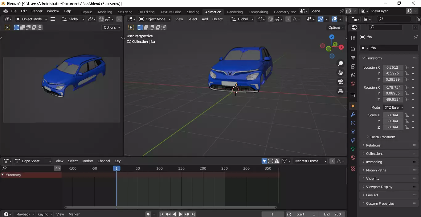Switch to the Shading workspace tab
This screenshot has width=421, height=217.
pyautogui.click(x=193, y=12)
